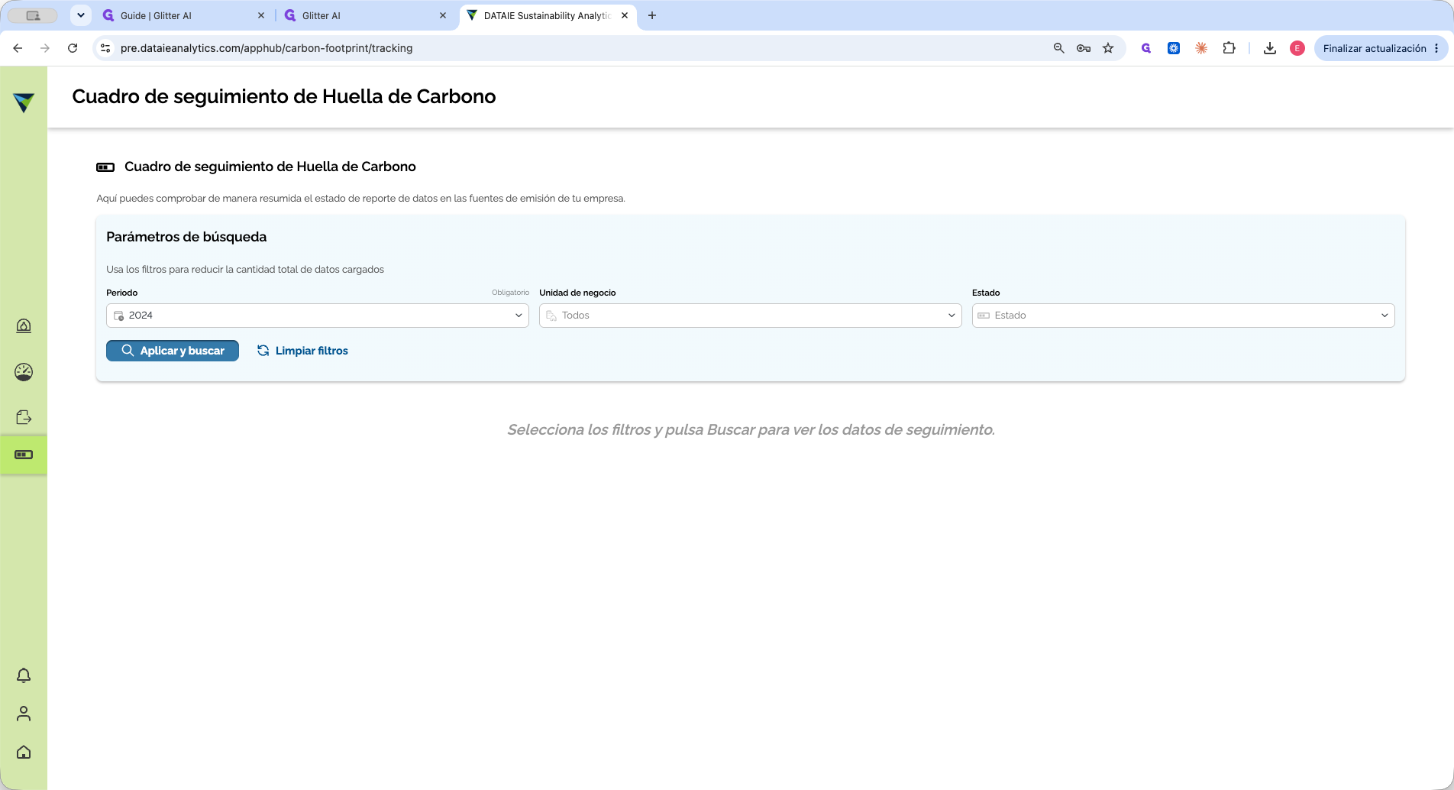Open the DATAIE logo in the sidebar
The height and width of the screenshot is (790, 1454).
(x=24, y=102)
